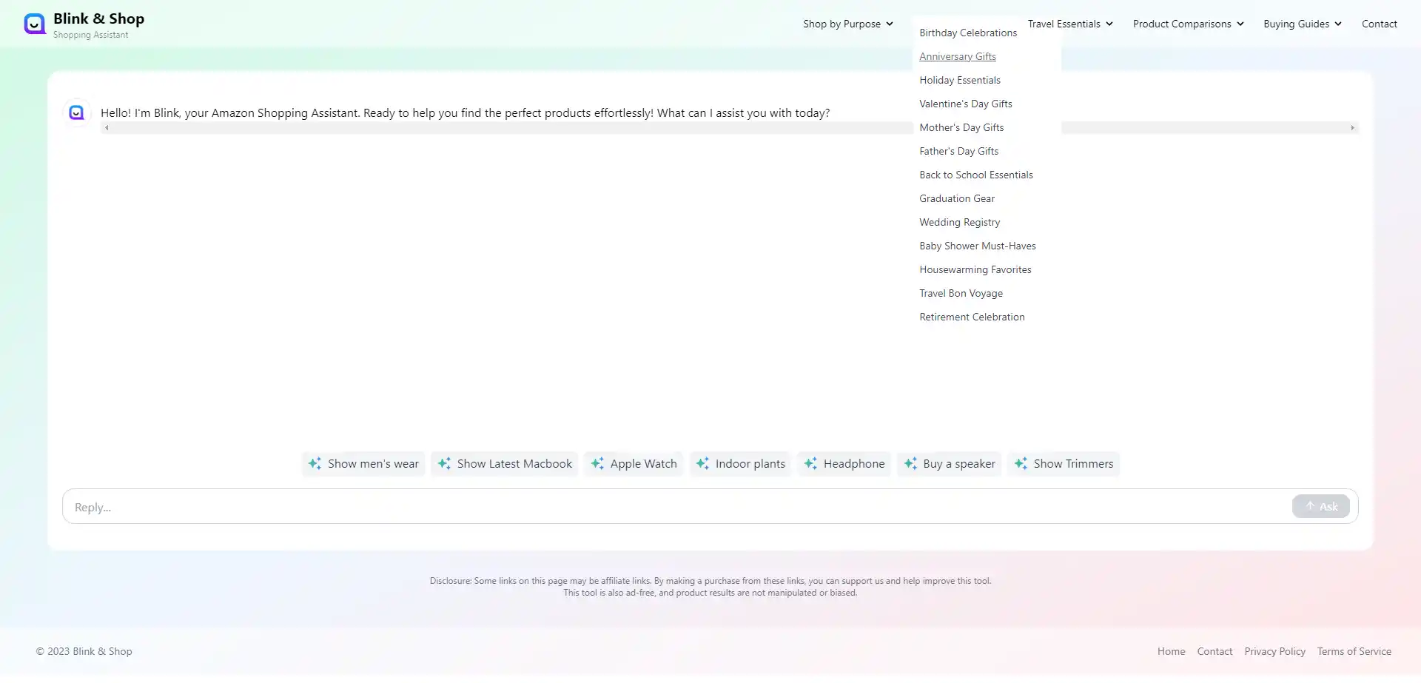
Task: Click the Blink assistant avatar beside greeting
Action: (x=77, y=112)
